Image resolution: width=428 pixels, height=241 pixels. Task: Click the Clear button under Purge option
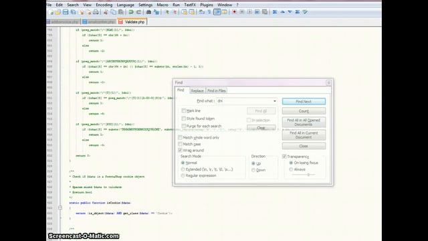(x=261, y=128)
